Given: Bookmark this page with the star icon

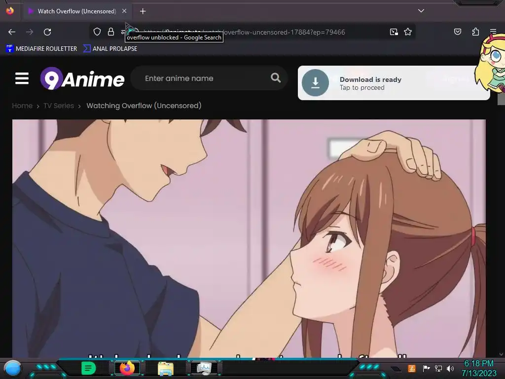Looking at the screenshot, I should pos(408,32).
